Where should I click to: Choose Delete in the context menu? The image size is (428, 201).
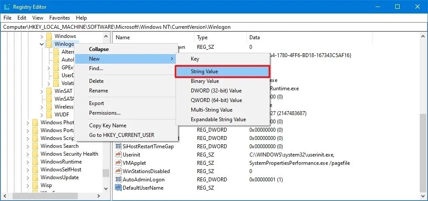point(126,81)
